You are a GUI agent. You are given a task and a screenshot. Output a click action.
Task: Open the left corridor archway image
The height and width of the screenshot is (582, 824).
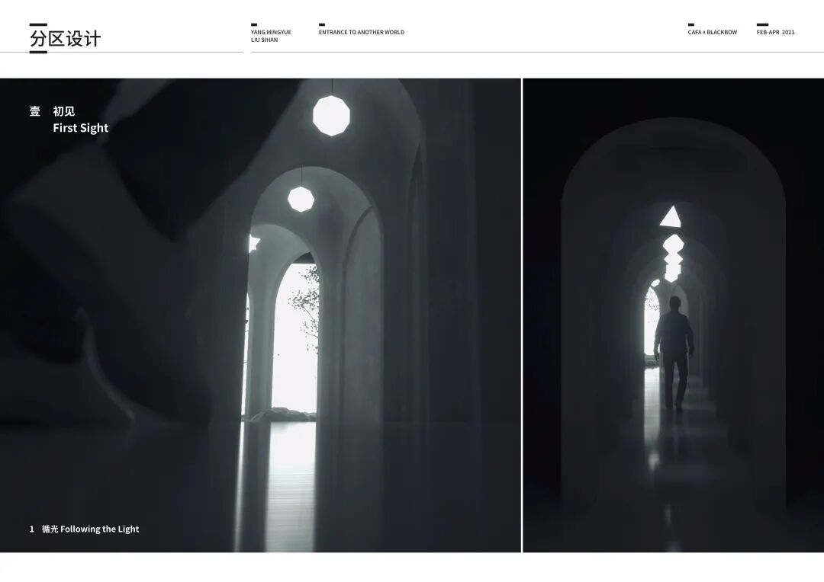point(260,315)
